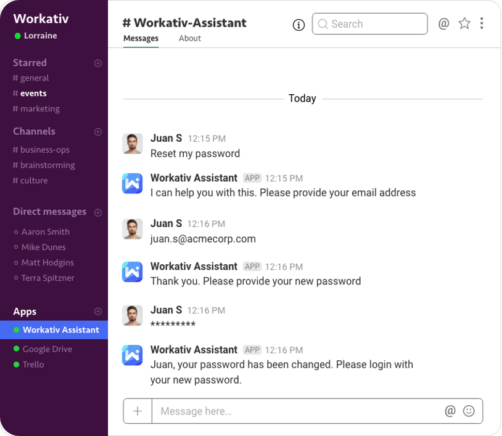Open the three-dot more options menu

[x=482, y=23]
